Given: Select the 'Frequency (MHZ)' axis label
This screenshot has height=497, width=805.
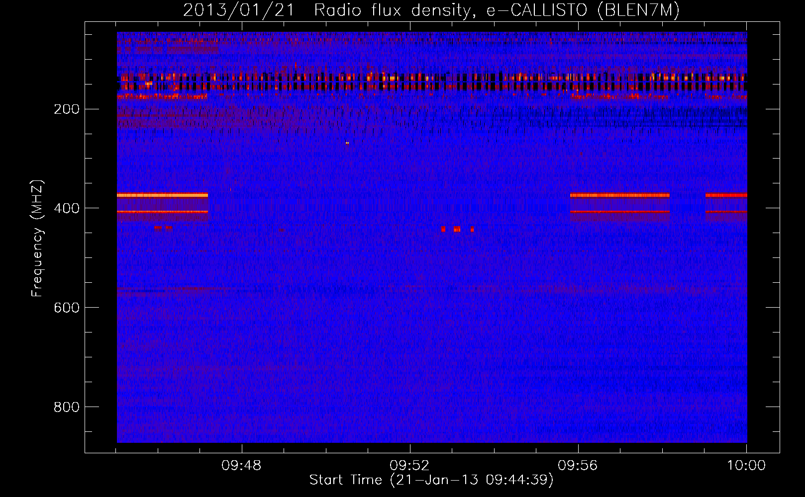Looking at the screenshot, I should point(37,239).
